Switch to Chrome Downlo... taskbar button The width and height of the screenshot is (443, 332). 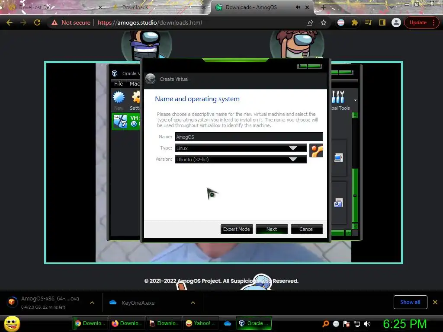click(90, 323)
